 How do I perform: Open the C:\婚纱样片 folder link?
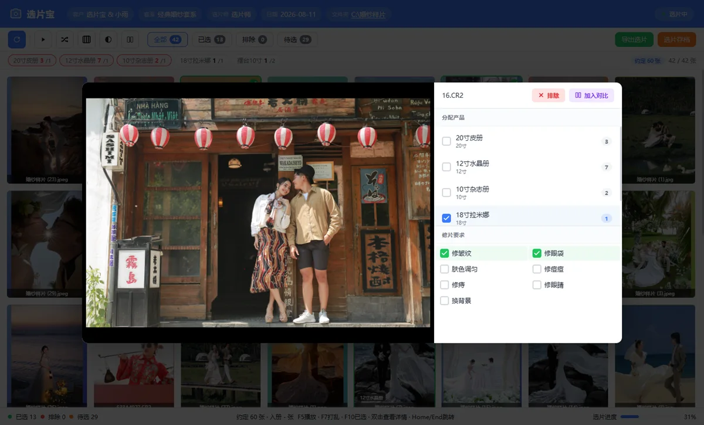point(368,14)
